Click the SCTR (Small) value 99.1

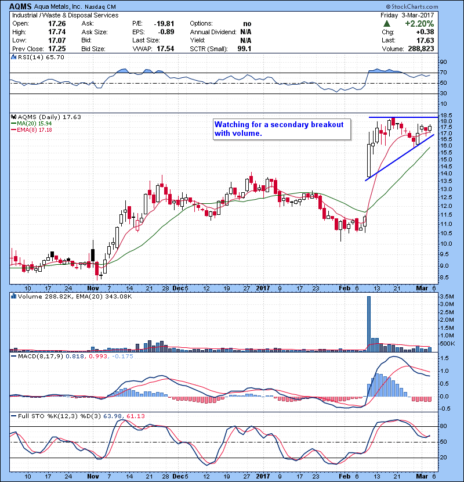244,49
